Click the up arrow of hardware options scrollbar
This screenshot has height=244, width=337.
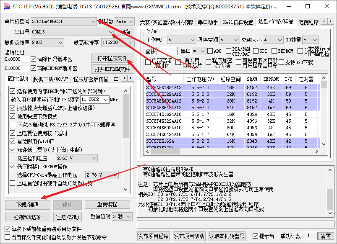[126, 91]
